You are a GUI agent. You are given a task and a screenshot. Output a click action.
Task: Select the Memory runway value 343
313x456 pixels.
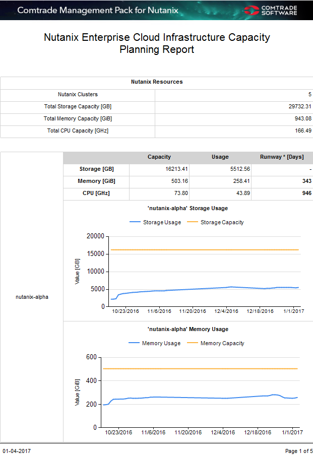[x=306, y=181]
